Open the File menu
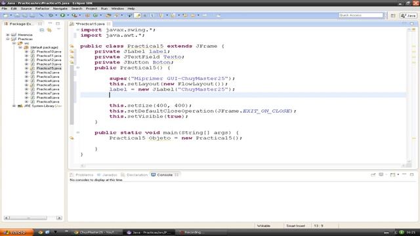Viewport: 420px width, 236px height. pyautogui.click(x=5, y=9)
